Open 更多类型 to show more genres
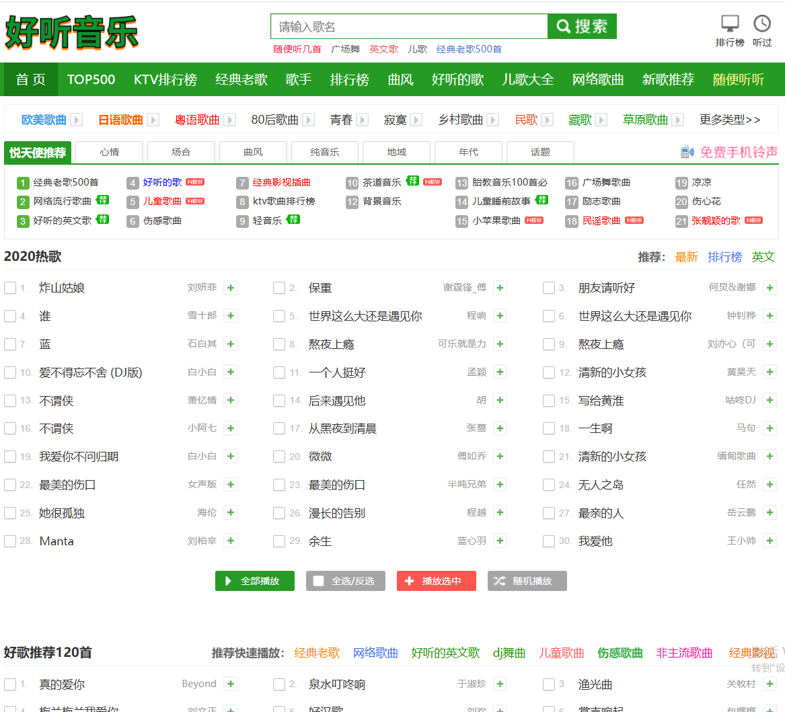785x712 pixels. click(x=729, y=120)
